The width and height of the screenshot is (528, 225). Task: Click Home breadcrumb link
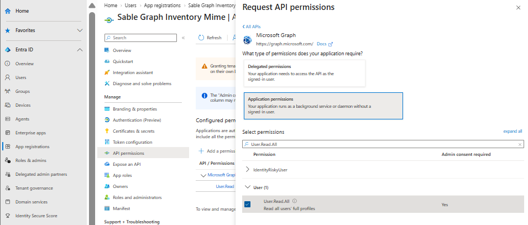(x=111, y=6)
